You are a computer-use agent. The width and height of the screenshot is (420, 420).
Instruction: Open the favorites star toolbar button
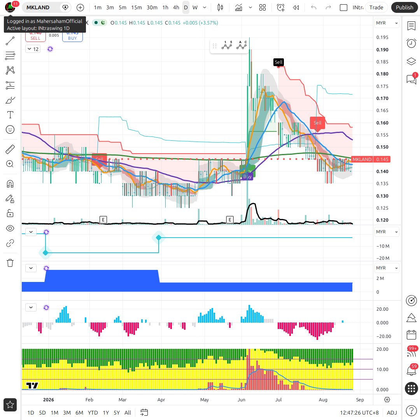tap(10, 405)
